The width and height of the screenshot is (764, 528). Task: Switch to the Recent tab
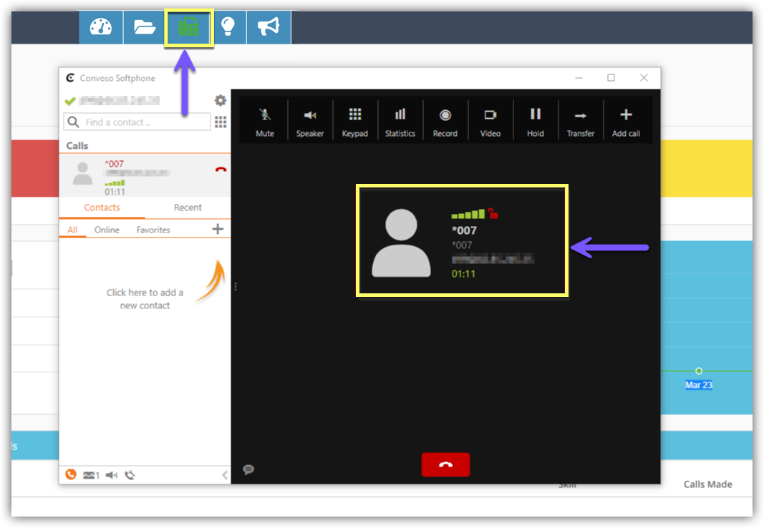[188, 207]
